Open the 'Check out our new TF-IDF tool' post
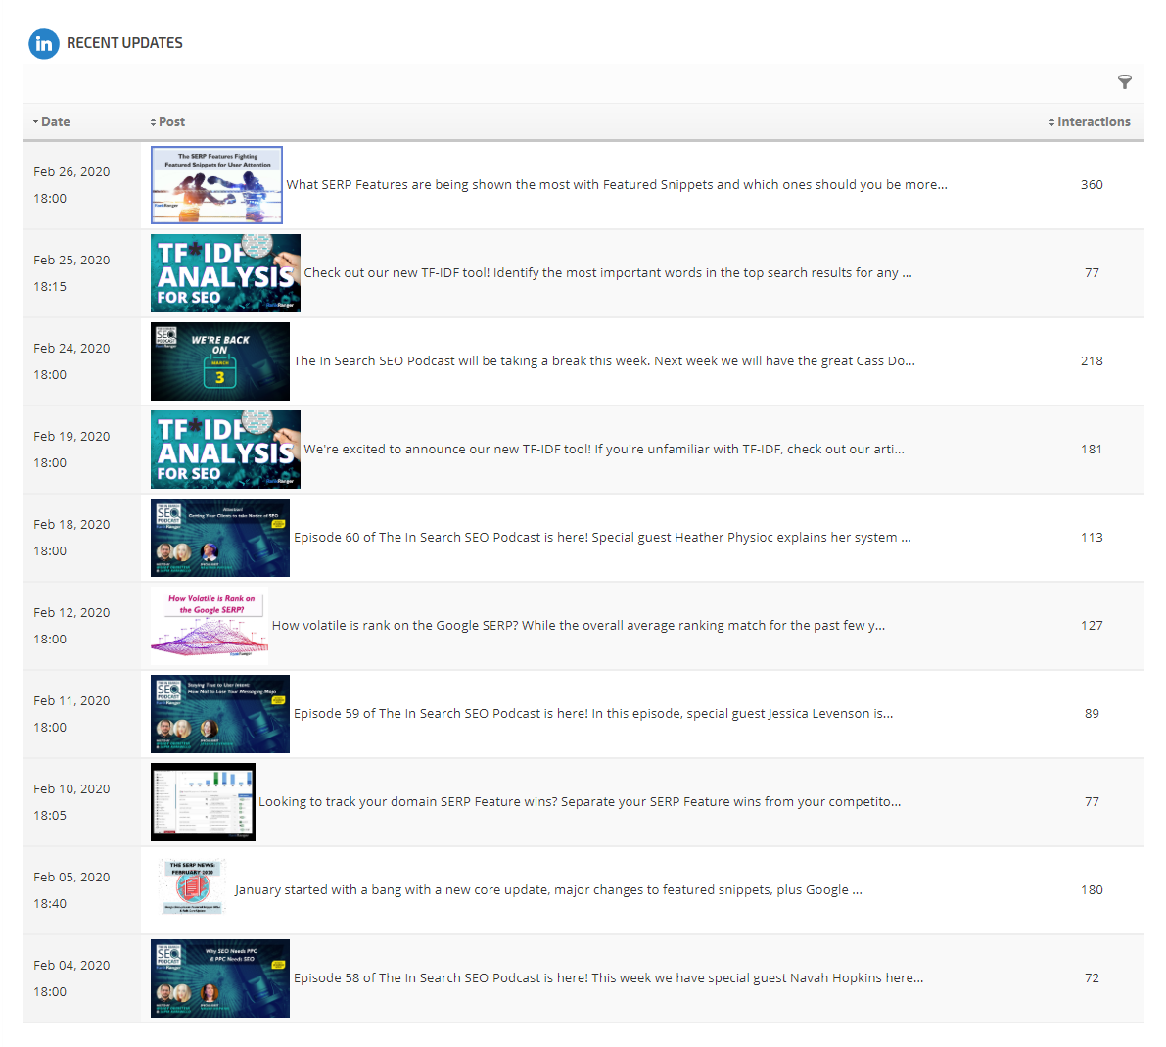This screenshot has height=1047, width=1166. 607,273
